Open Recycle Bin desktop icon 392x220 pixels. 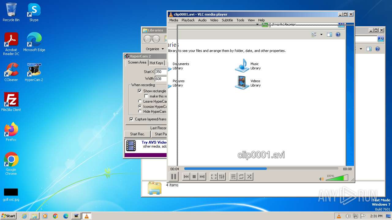[11, 12]
